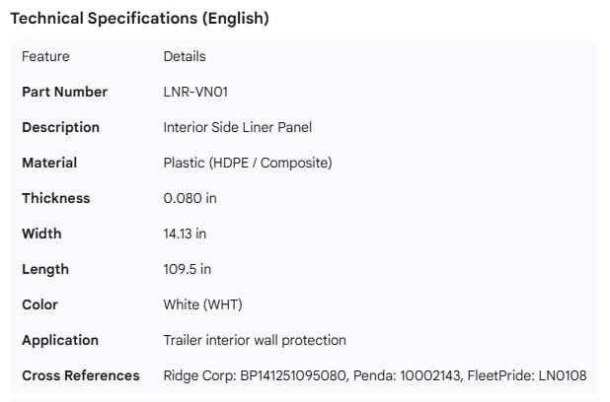
Task: Select the Feature column header
Action: (45, 56)
